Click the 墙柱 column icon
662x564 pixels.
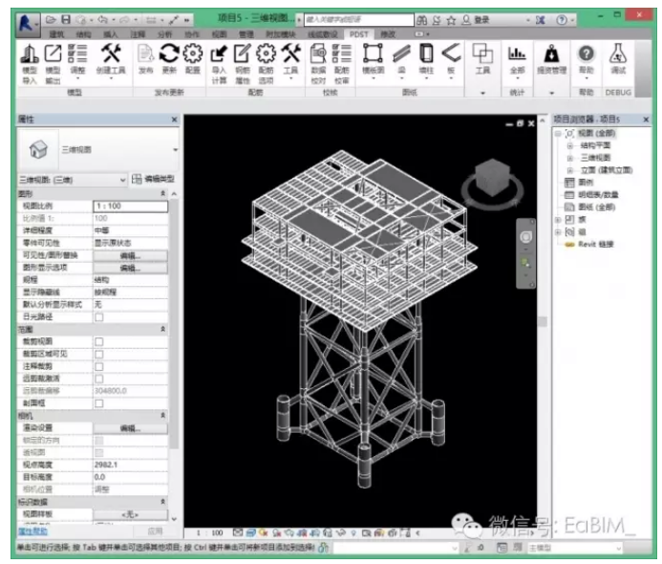426,54
